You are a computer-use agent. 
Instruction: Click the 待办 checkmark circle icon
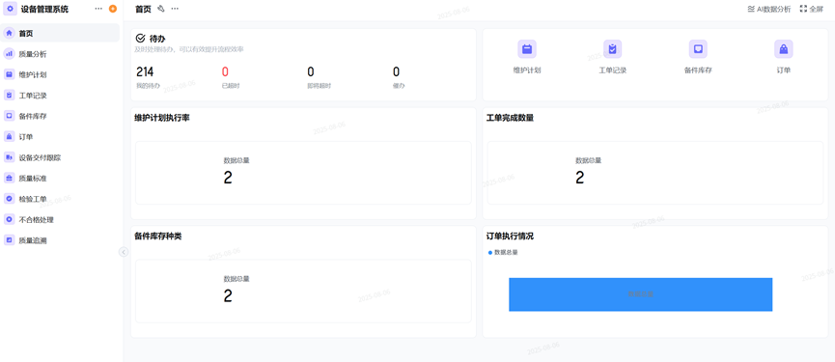pyautogui.click(x=141, y=39)
